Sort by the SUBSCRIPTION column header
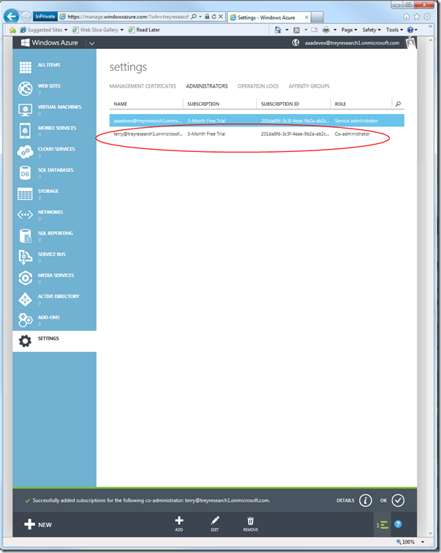The height and width of the screenshot is (553, 441). (203, 104)
